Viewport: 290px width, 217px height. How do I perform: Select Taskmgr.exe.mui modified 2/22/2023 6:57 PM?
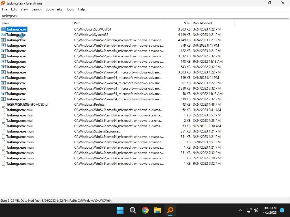click(x=19, y=115)
